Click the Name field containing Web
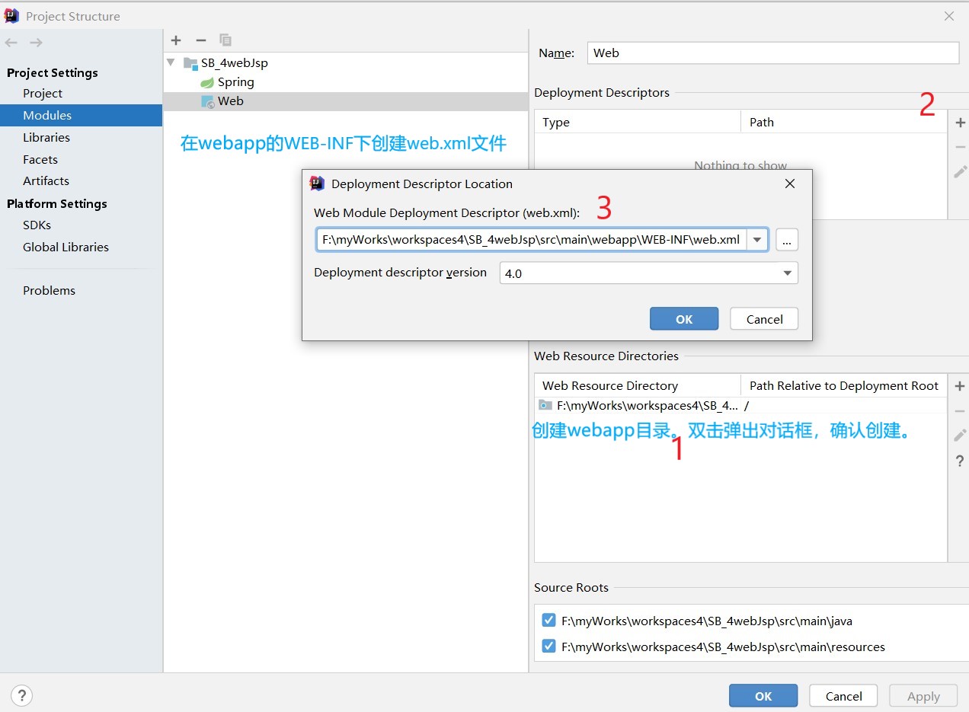Viewport: 969px width, 712px height. point(773,53)
